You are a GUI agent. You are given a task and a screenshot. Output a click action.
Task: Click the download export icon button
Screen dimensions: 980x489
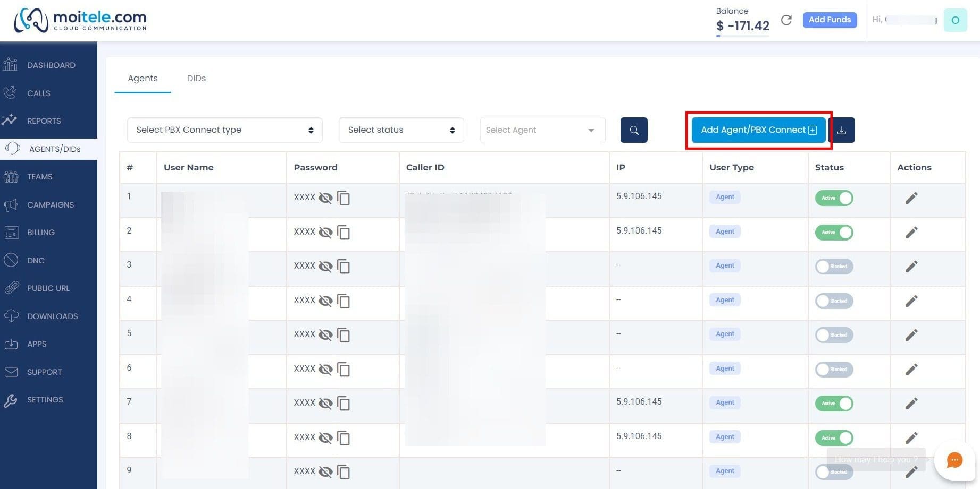(x=842, y=130)
